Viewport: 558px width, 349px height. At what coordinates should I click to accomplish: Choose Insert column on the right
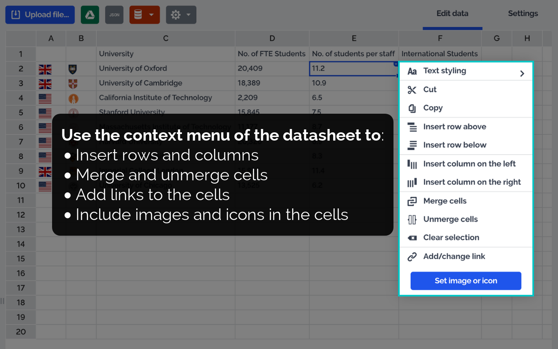472,182
